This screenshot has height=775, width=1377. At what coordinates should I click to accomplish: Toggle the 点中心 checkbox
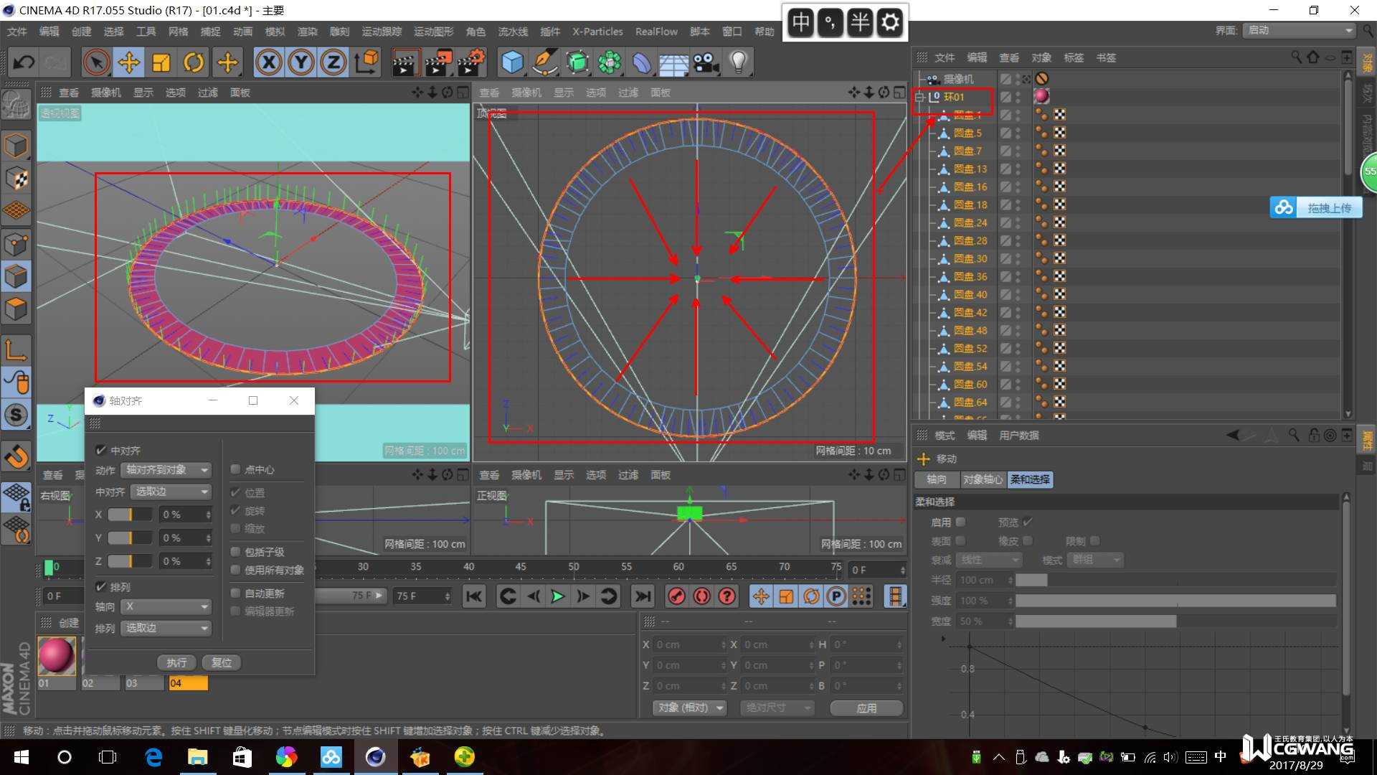235,469
